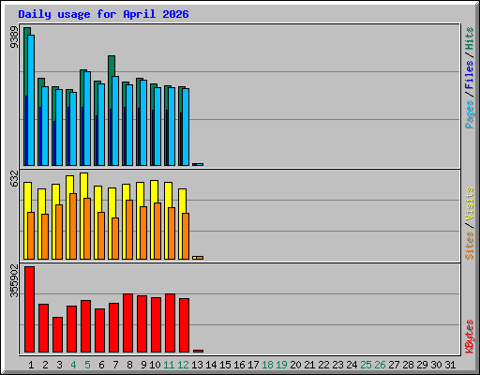Click green day 4 label
This screenshot has height=375, width=480.
point(73,365)
